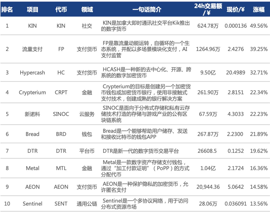
Task: Click the 21.89% gain value
Action: pos(259,134)
